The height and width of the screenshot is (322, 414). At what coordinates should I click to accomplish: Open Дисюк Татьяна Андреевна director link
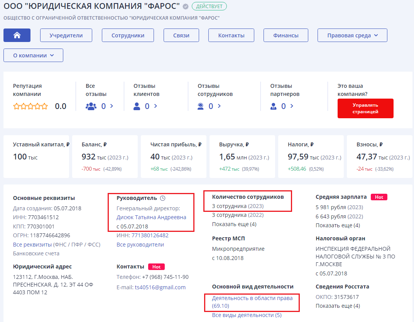(x=151, y=217)
